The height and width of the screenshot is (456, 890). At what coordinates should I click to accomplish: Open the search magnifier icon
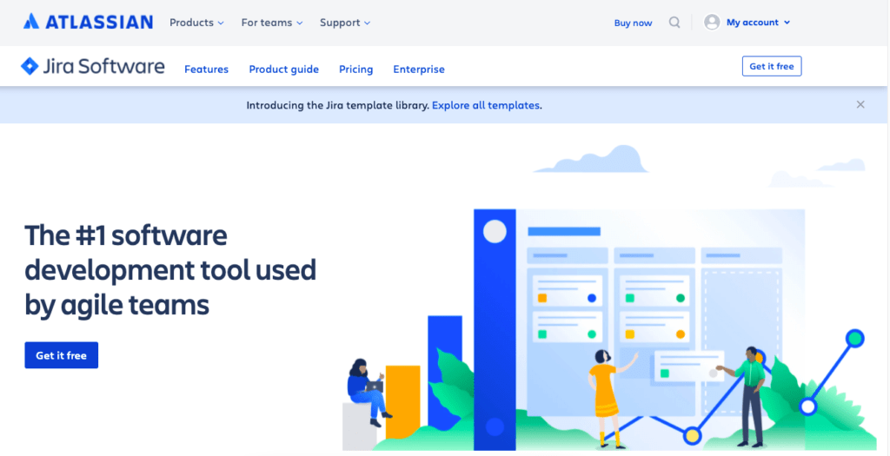674,23
